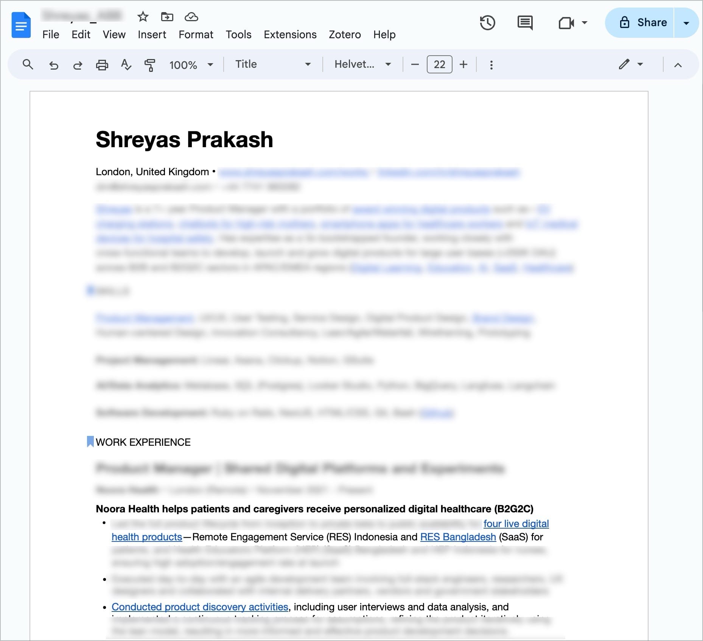This screenshot has width=703, height=641.
Task: Decrease the font size
Action: coord(415,65)
